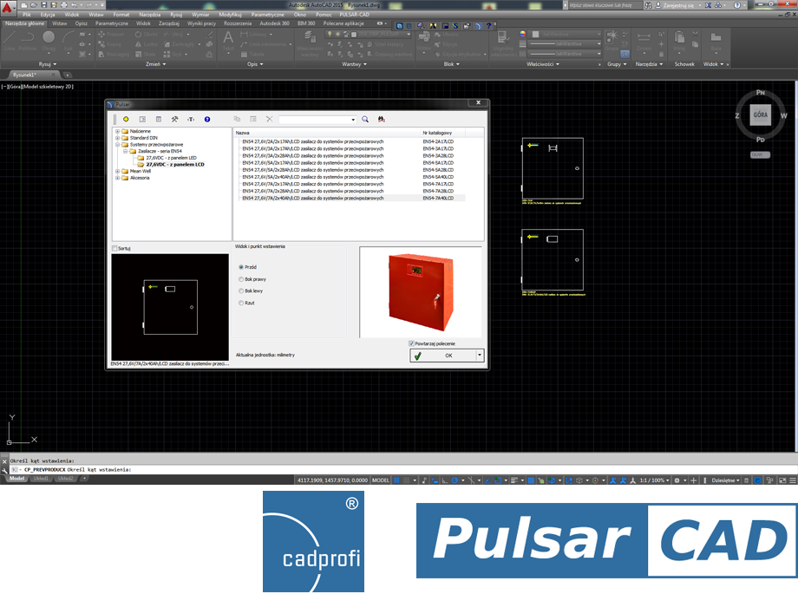The image size is (798, 607).
Task: Open the Dziesiętne units dropdown in status bar
Action: pos(725,480)
